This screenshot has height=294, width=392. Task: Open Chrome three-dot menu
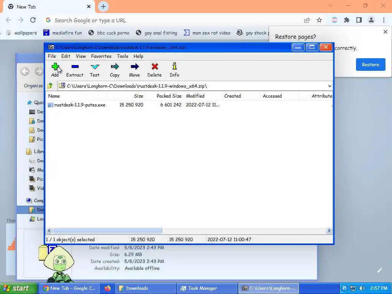point(384,20)
